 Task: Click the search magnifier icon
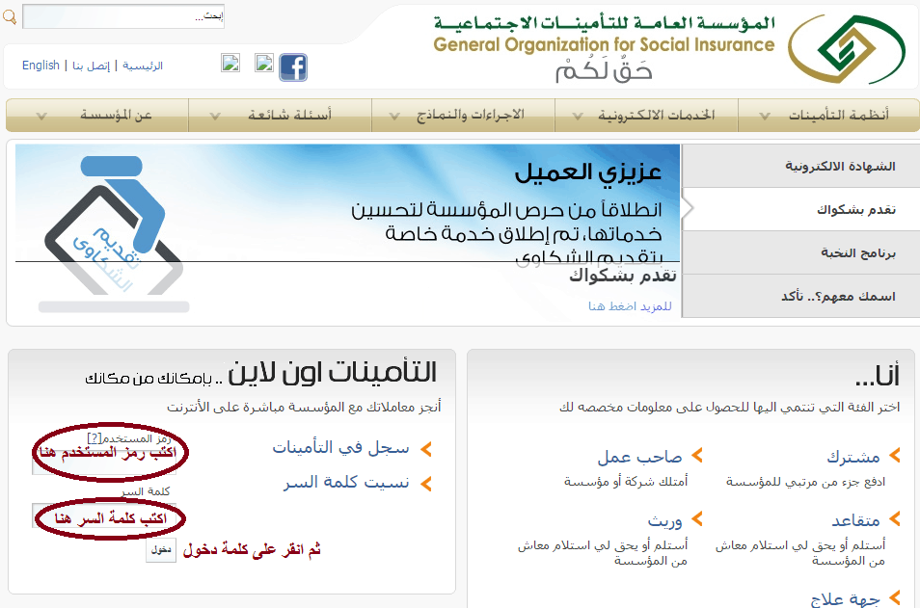click(x=10, y=18)
